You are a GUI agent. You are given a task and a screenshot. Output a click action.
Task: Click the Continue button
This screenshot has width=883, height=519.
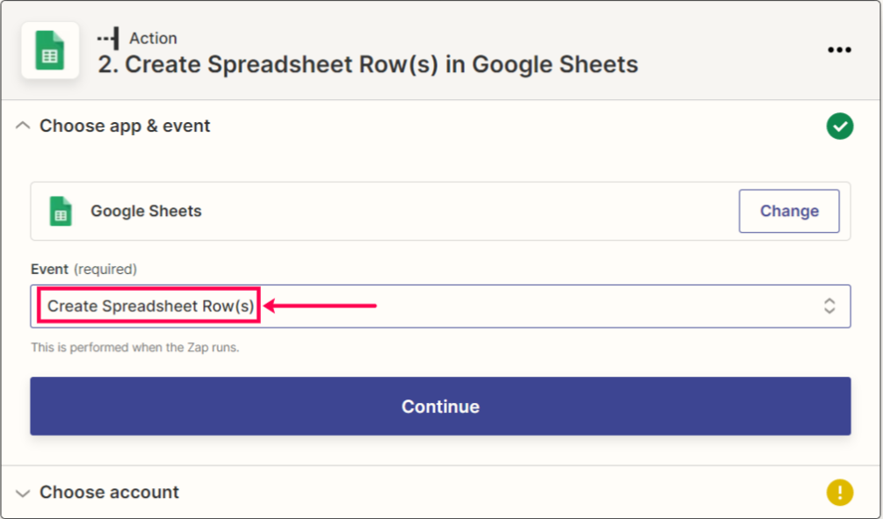point(440,407)
